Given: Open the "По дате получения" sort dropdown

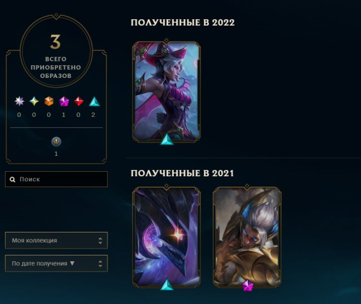Looking at the screenshot, I should pyautogui.click(x=56, y=263).
